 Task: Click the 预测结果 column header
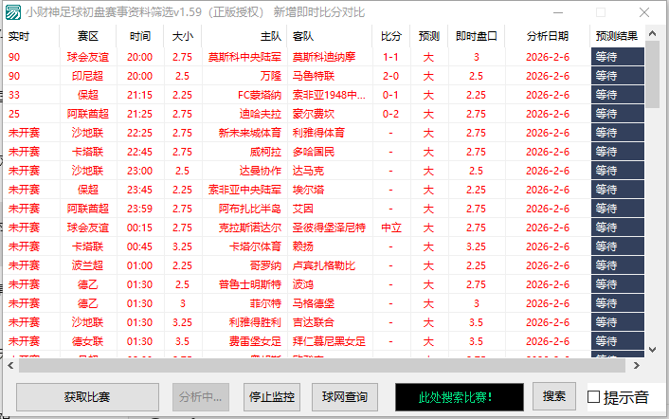[617, 36]
